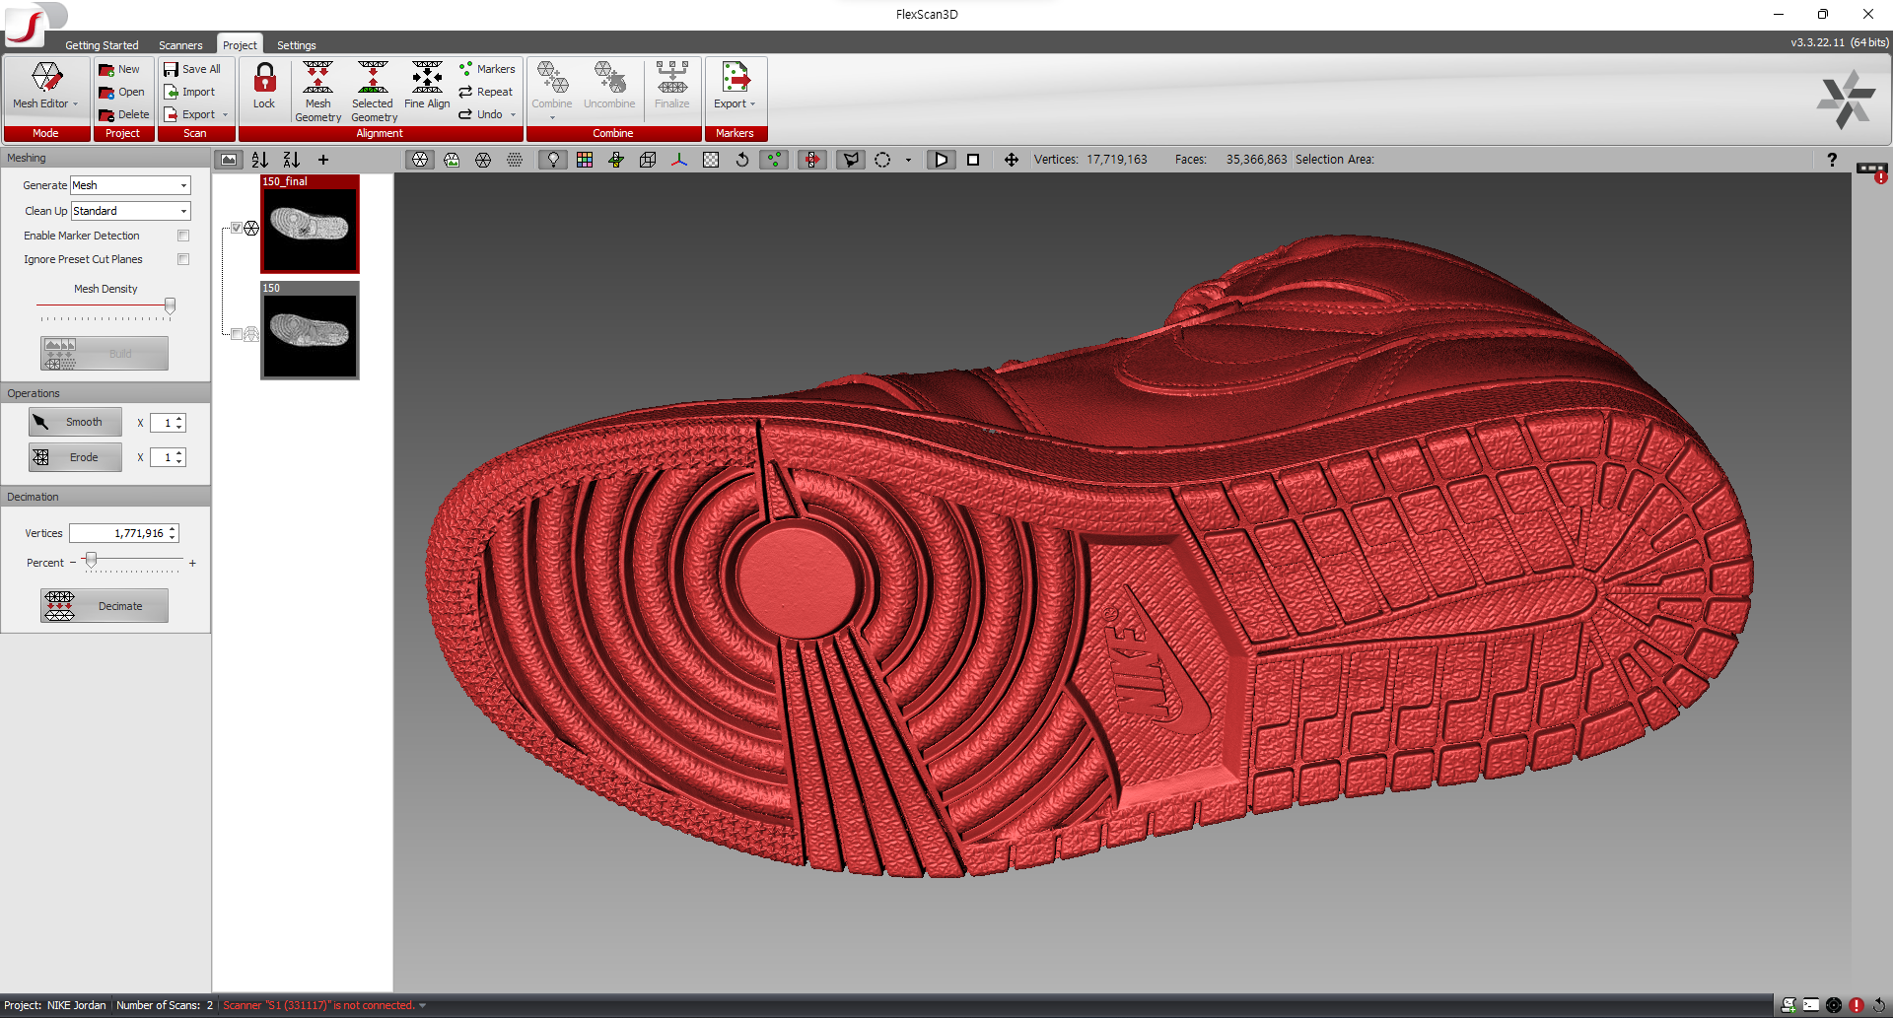The width and height of the screenshot is (1893, 1018).
Task: Click the stop square button
Action: 973,160
